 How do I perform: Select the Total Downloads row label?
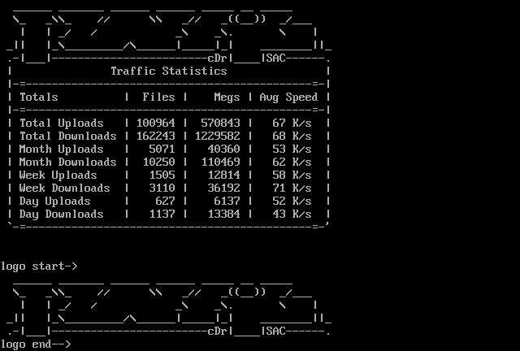68,136
